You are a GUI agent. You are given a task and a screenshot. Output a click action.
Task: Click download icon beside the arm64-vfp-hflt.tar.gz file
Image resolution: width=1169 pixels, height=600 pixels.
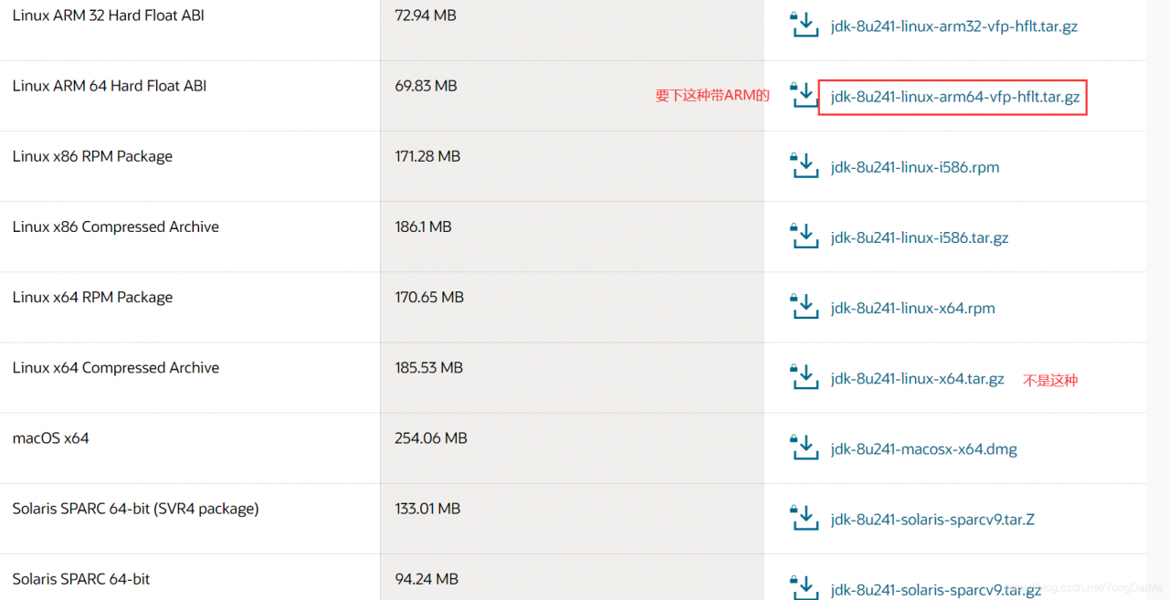pyautogui.click(x=804, y=95)
